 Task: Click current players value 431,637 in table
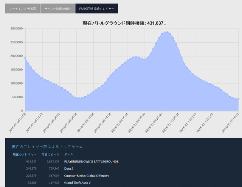point(31,161)
